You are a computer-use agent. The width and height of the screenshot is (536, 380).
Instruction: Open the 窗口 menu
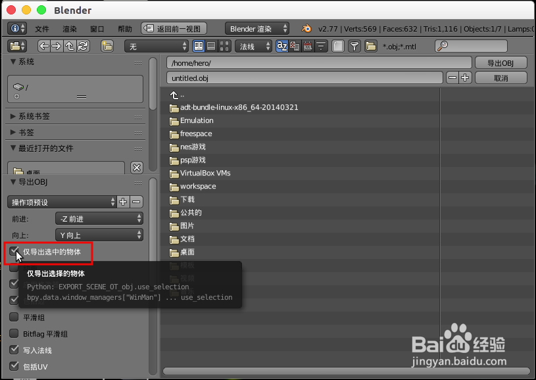pos(97,29)
